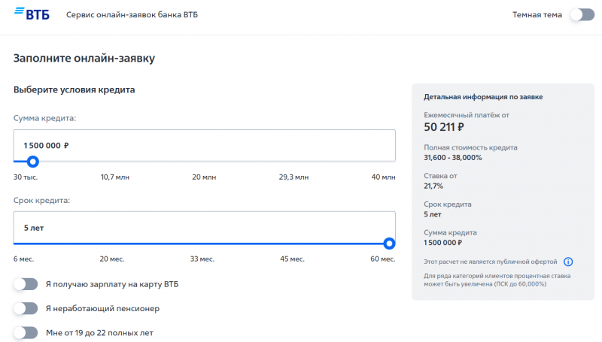Click the loan amount field showing 1 500 000 ₽
602x342 pixels.
pos(204,144)
